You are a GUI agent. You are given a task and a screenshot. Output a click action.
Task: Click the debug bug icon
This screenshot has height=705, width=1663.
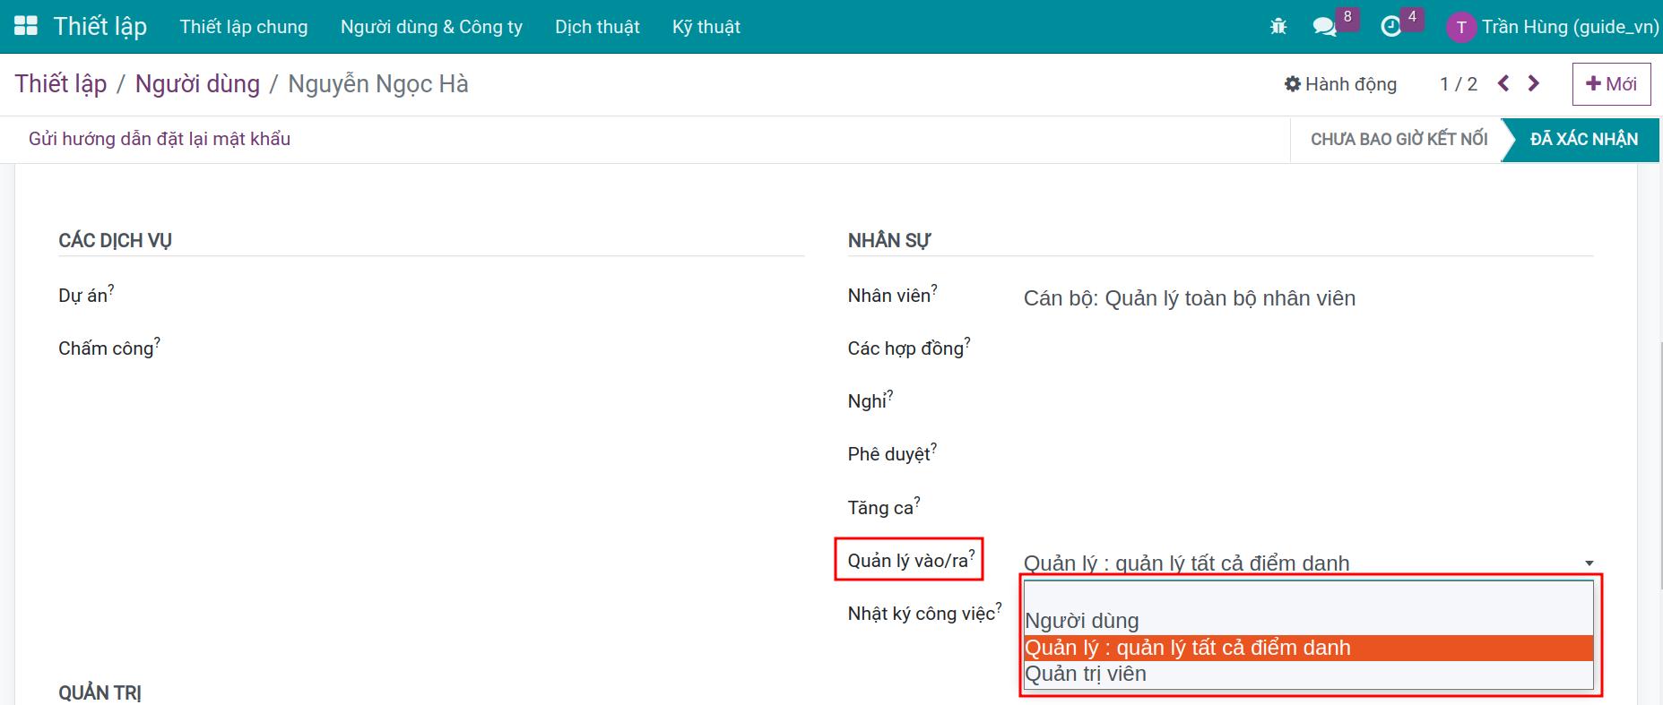coord(1278,27)
